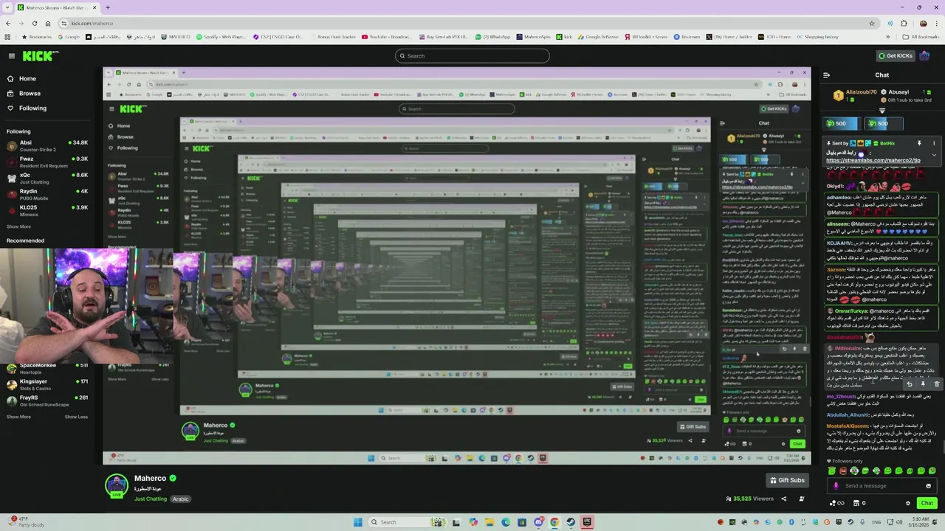945x531 pixels.
Task: Open the emoji picker in message box
Action: [928, 486]
